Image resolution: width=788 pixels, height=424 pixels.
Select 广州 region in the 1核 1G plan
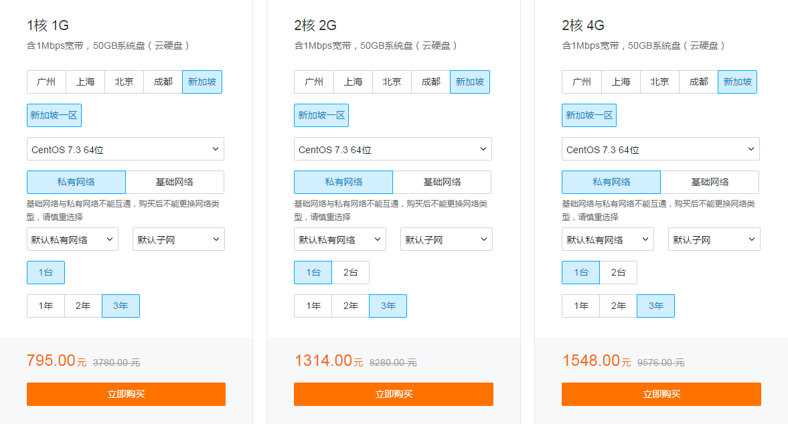pos(46,82)
